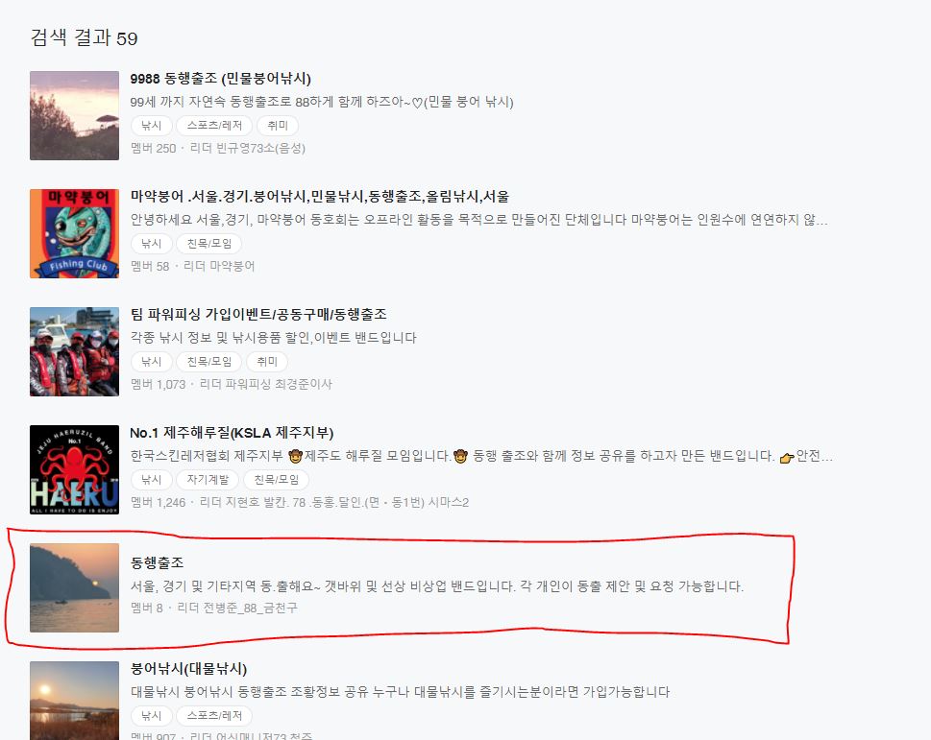This screenshot has height=740, width=931.
Task: Select 취미 tag under 팀 파워피싱
Action: [x=266, y=361]
